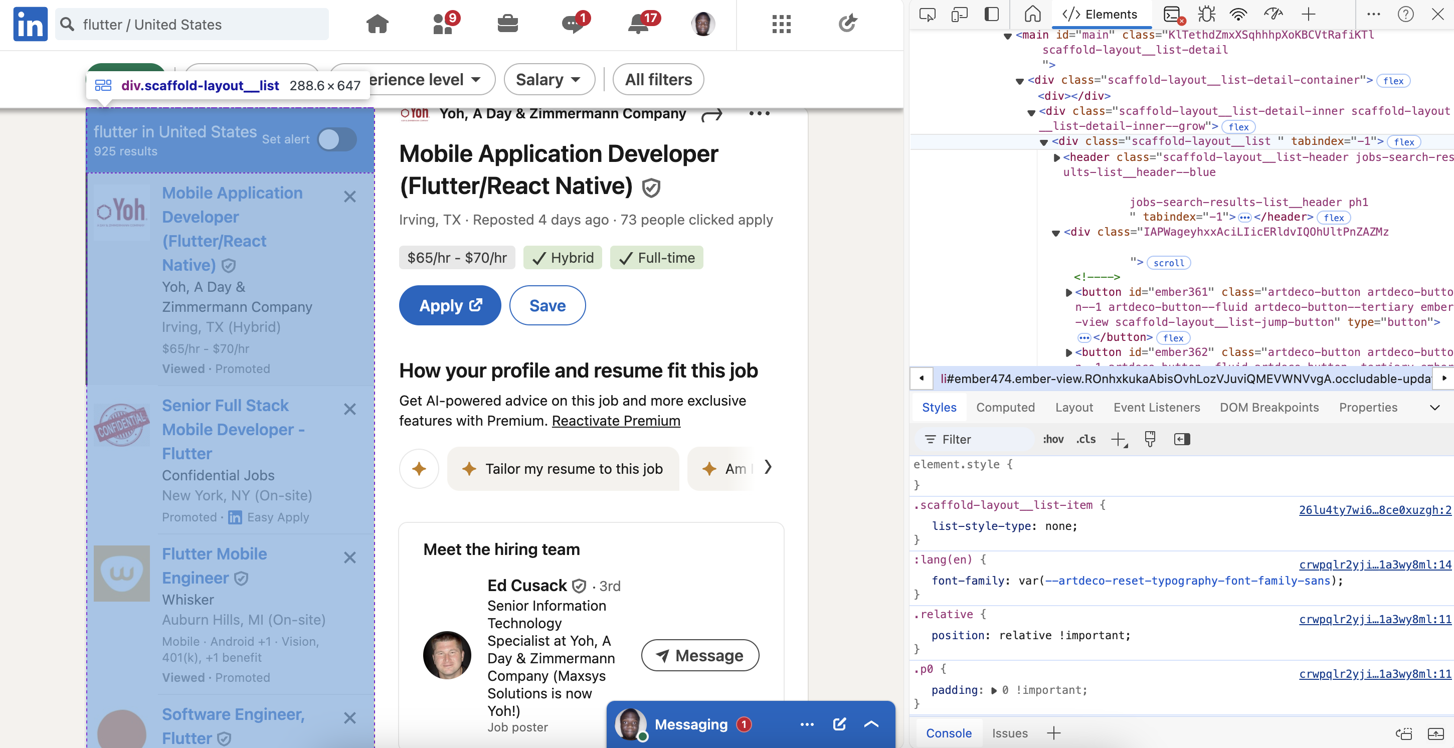Open the Jobs briefcase icon

point(507,24)
